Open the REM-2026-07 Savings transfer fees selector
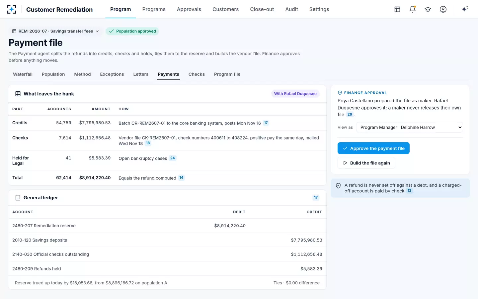478x299 pixels. pyautogui.click(x=55, y=31)
